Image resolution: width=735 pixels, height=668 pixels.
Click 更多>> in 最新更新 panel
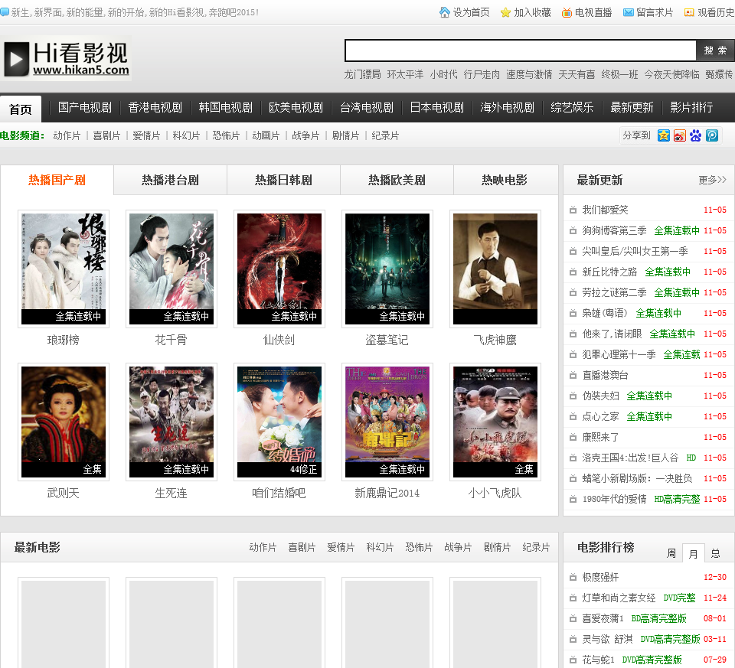[x=712, y=180]
